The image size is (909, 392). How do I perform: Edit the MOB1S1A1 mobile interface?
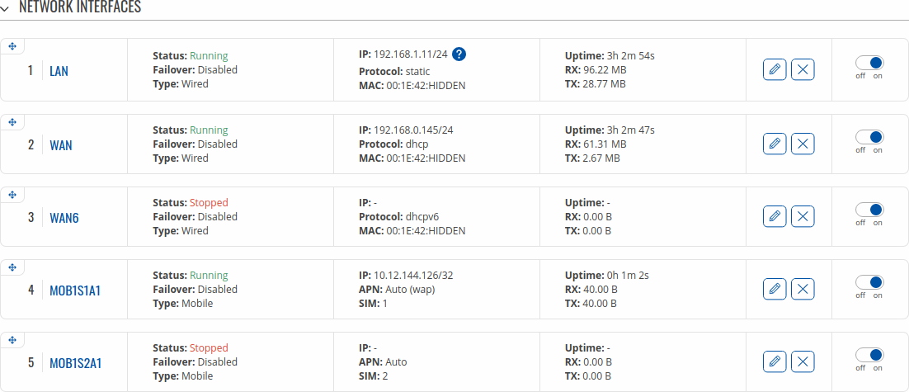tap(775, 289)
